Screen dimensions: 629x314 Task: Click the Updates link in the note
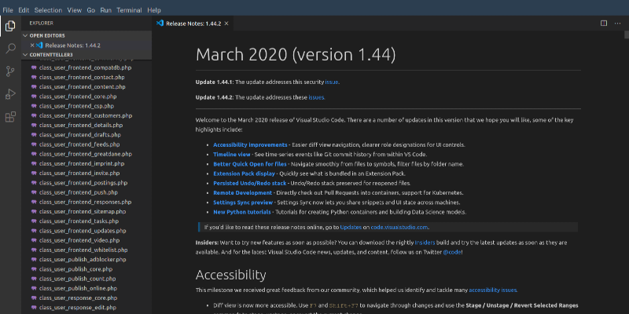click(x=351, y=228)
